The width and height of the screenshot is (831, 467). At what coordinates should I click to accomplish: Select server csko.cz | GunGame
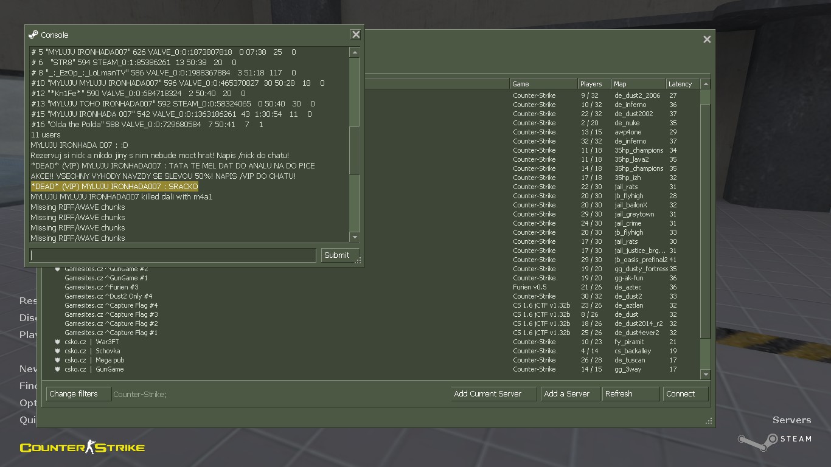[94, 369]
